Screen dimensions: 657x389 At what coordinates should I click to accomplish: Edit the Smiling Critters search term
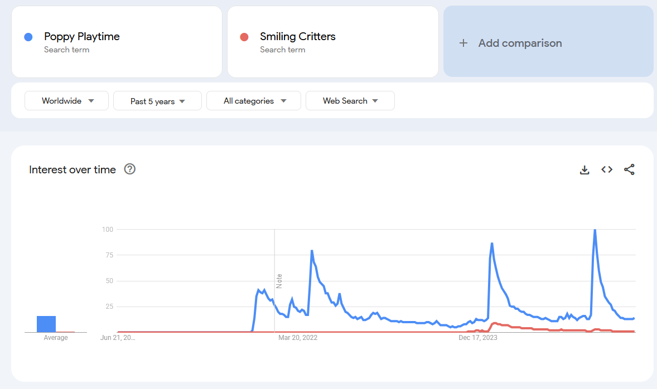(x=333, y=42)
